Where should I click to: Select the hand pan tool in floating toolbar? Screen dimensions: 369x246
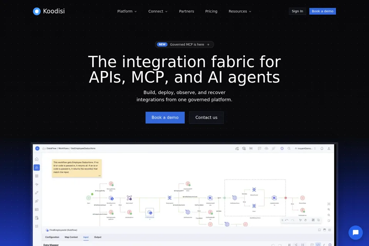tap(306, 220)
